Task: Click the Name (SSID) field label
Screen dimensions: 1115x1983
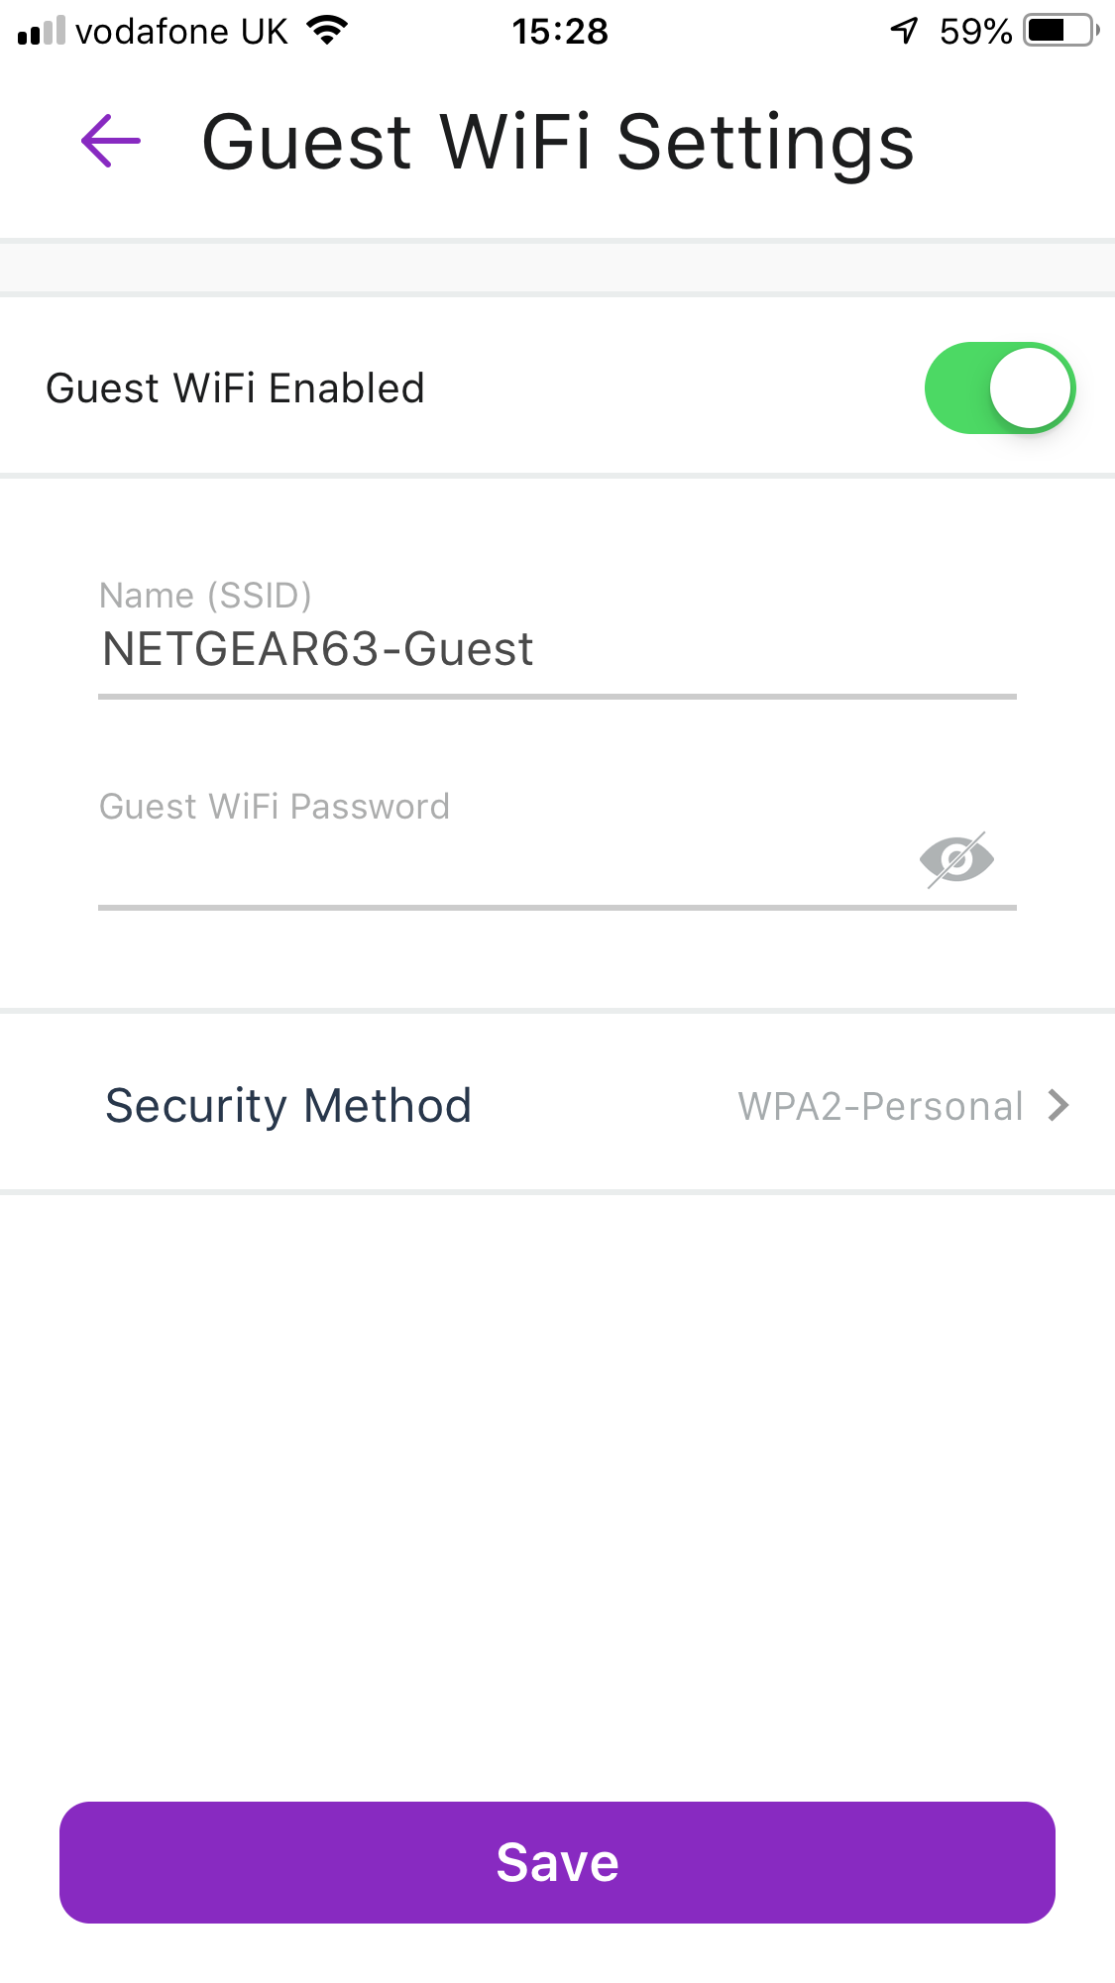Action: click(x=205, y=596)
